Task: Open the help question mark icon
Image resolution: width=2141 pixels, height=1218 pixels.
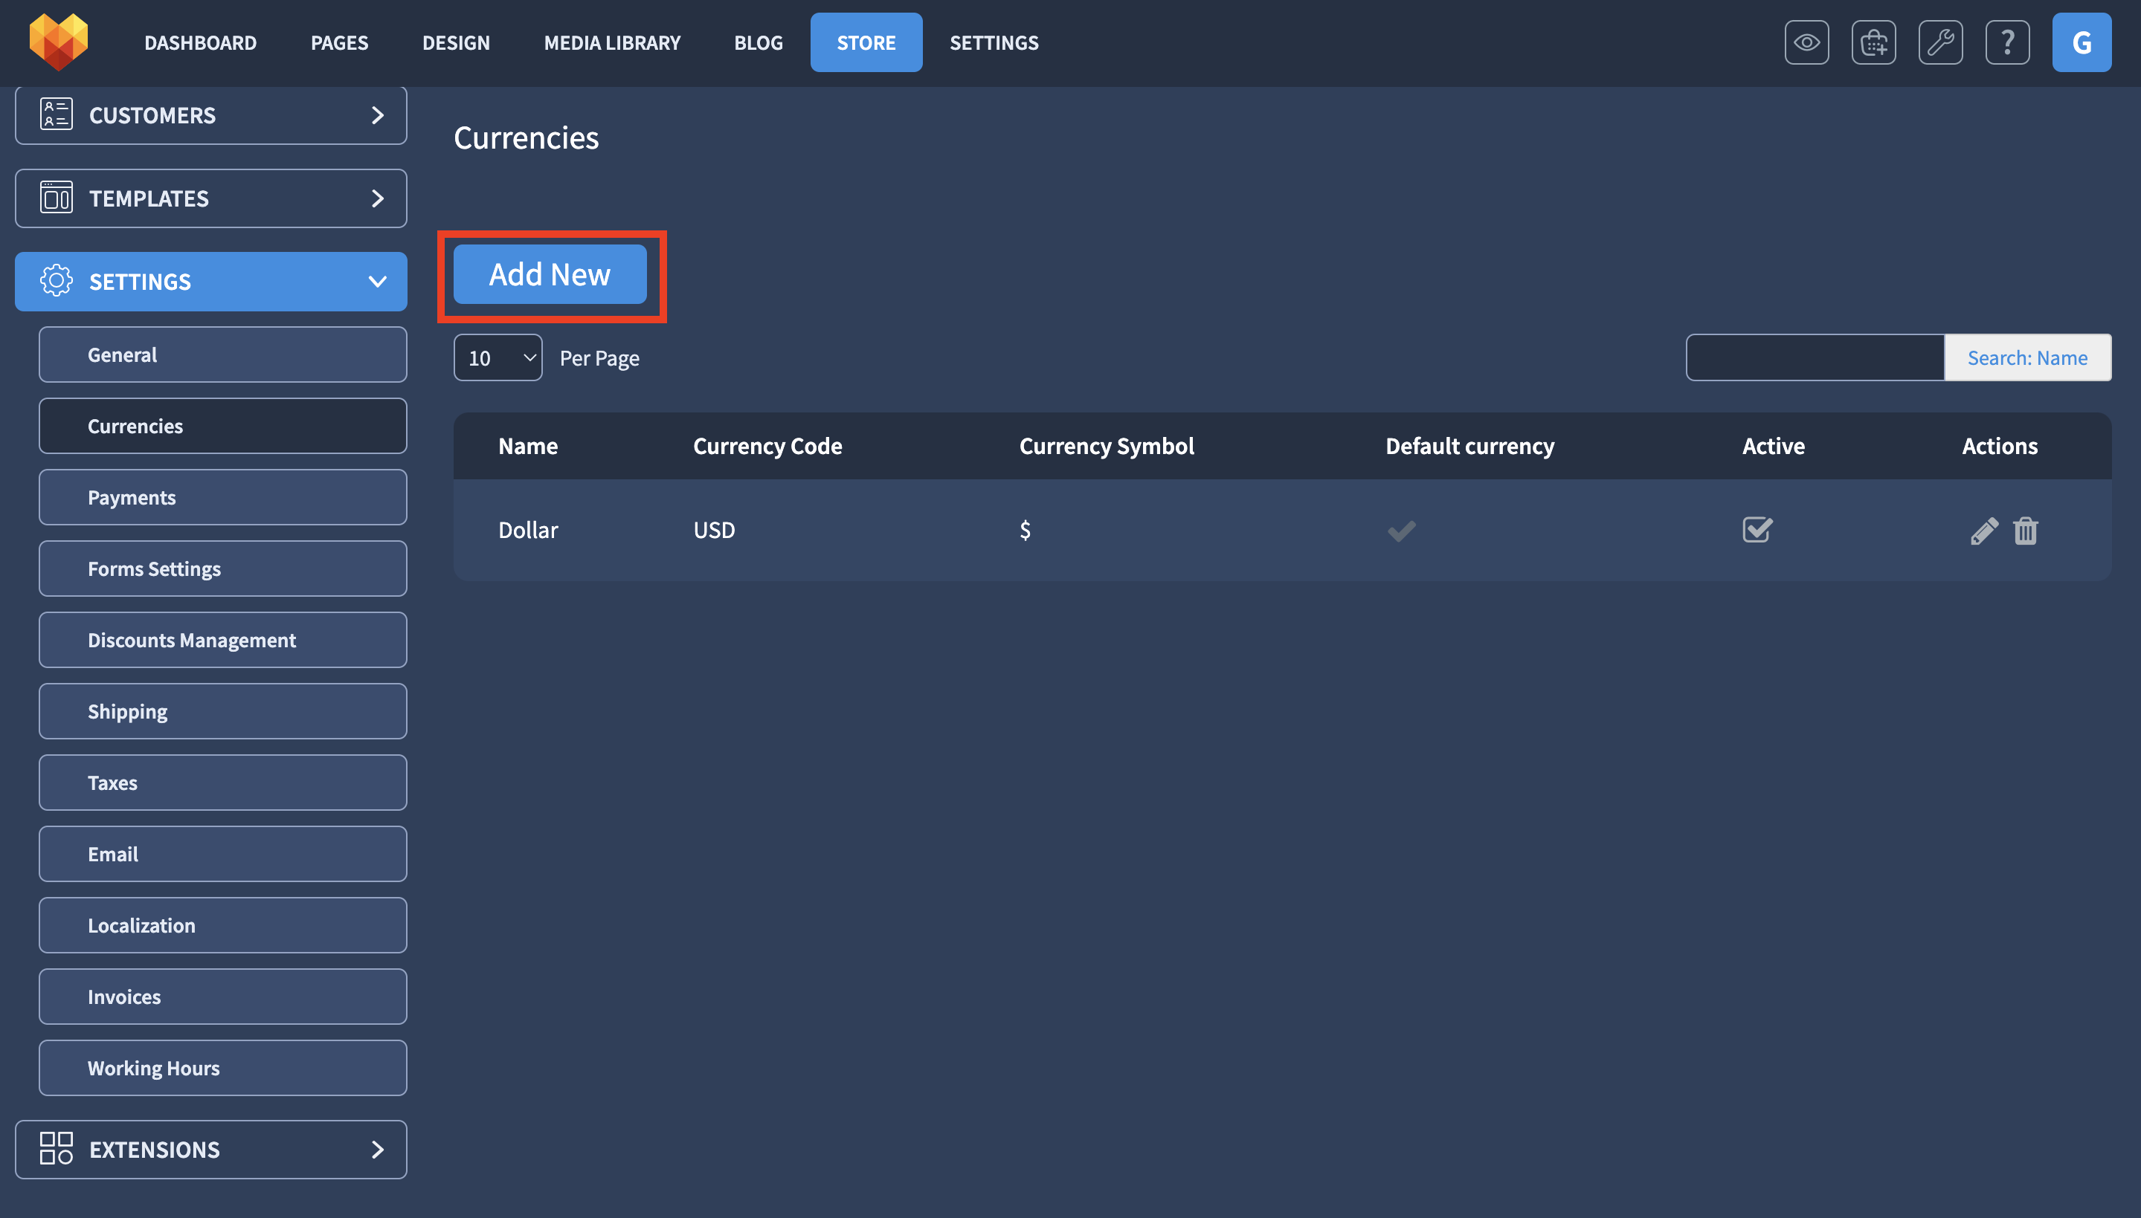Action: tap(2007, 42)
